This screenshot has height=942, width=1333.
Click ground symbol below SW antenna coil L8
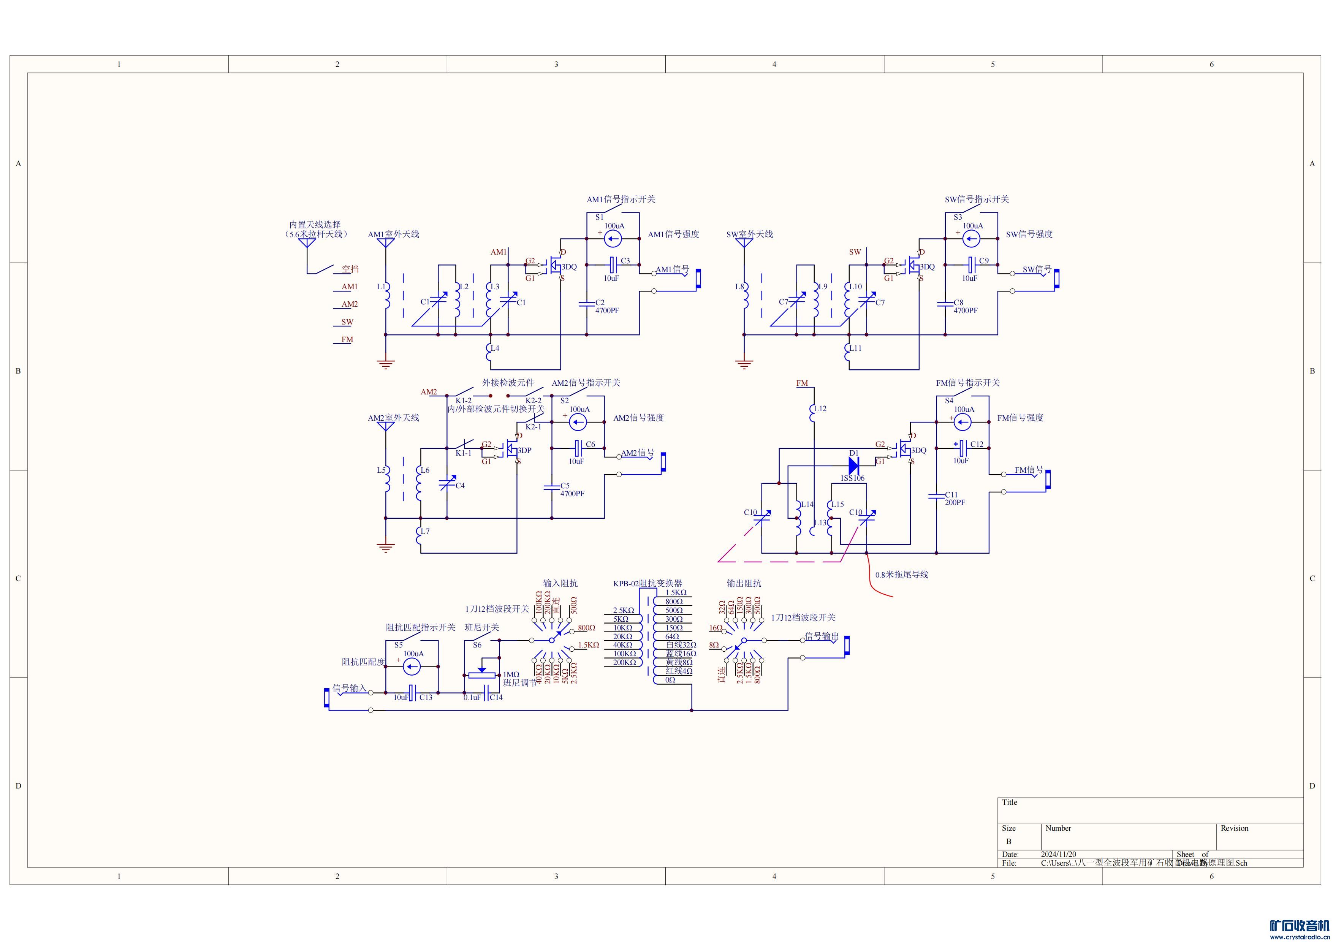744,364
